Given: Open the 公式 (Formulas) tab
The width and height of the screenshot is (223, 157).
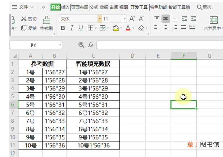Looking at the screenshot, I should pos(94,7).
